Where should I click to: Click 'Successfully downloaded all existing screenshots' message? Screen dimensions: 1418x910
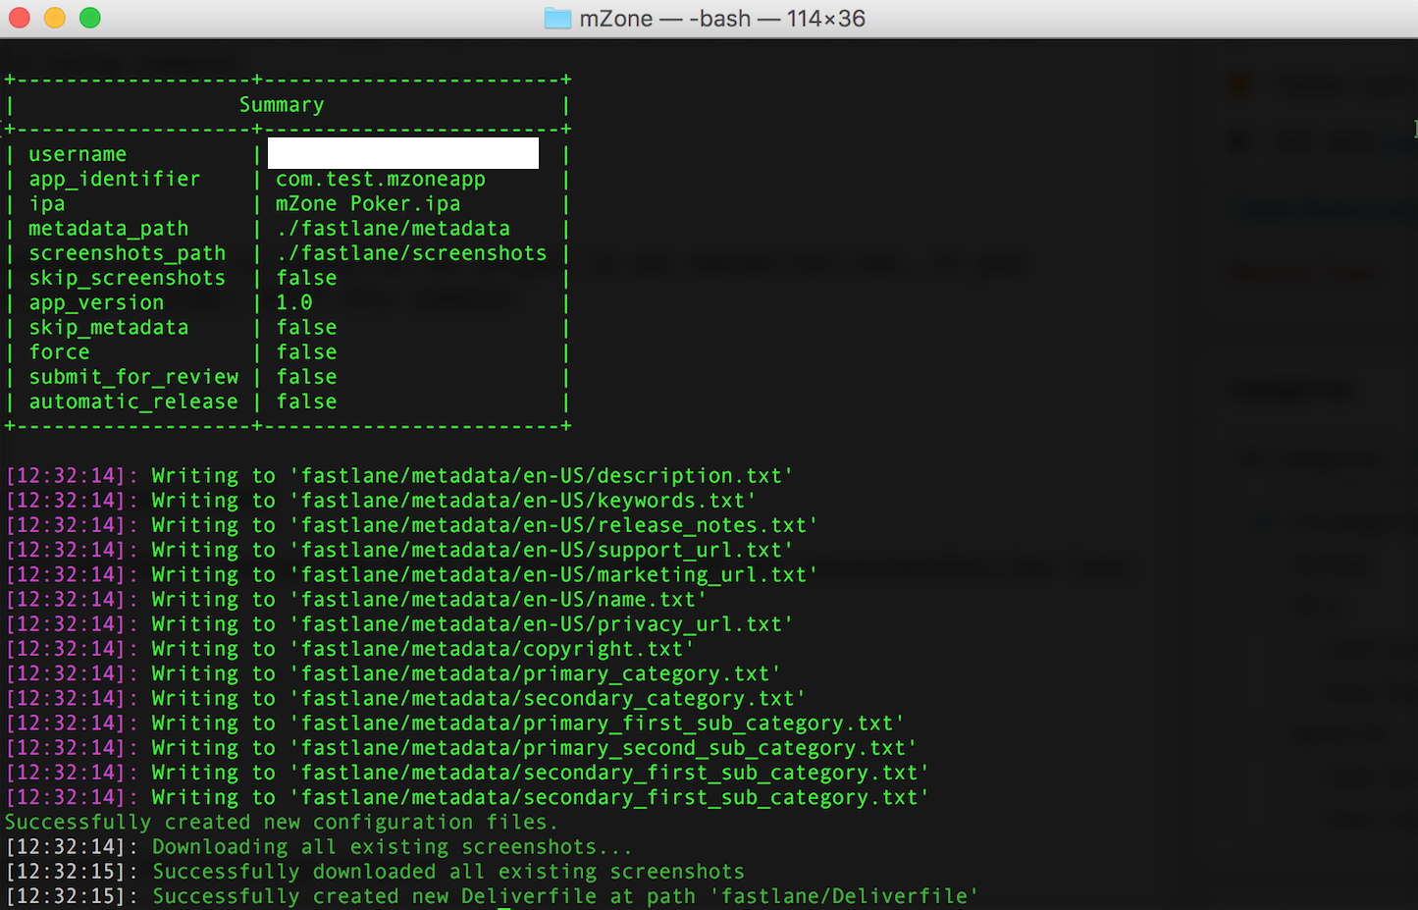(448, 872)
